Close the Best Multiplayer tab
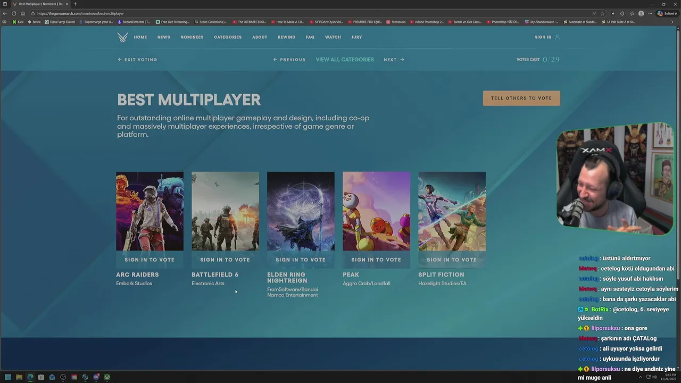Screen dimensions: 681x383 coord(67,4)
